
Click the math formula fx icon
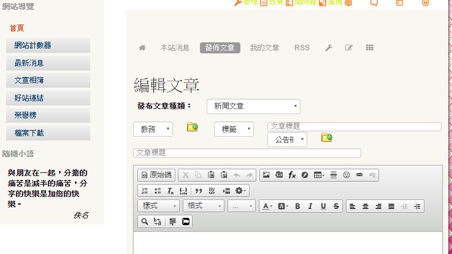(293, 175)
